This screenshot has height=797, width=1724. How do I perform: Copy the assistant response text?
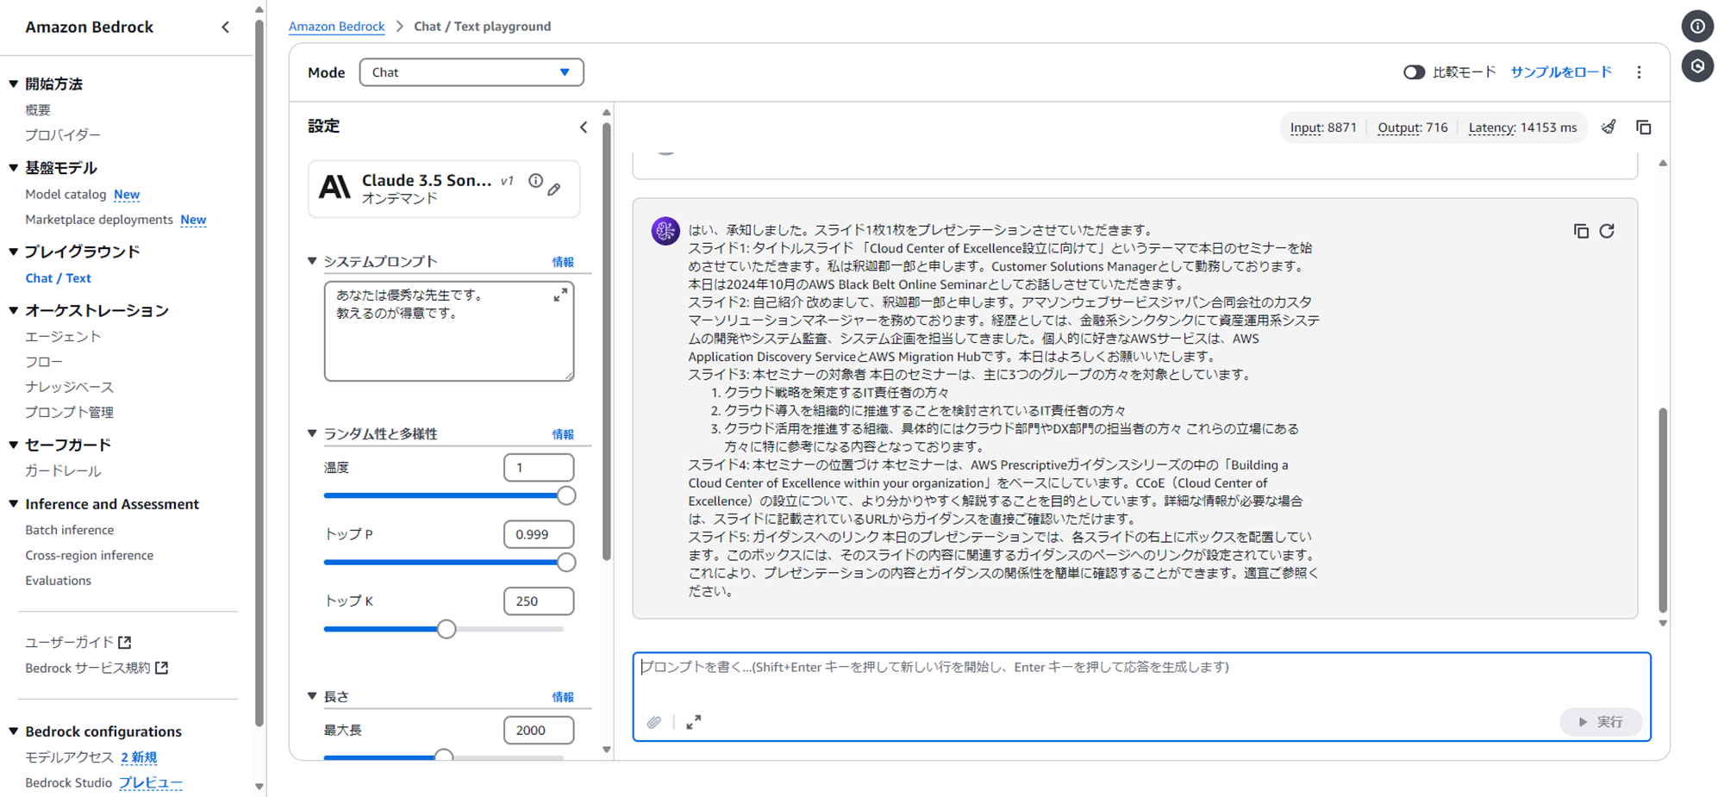click(x=1581, y=231)
